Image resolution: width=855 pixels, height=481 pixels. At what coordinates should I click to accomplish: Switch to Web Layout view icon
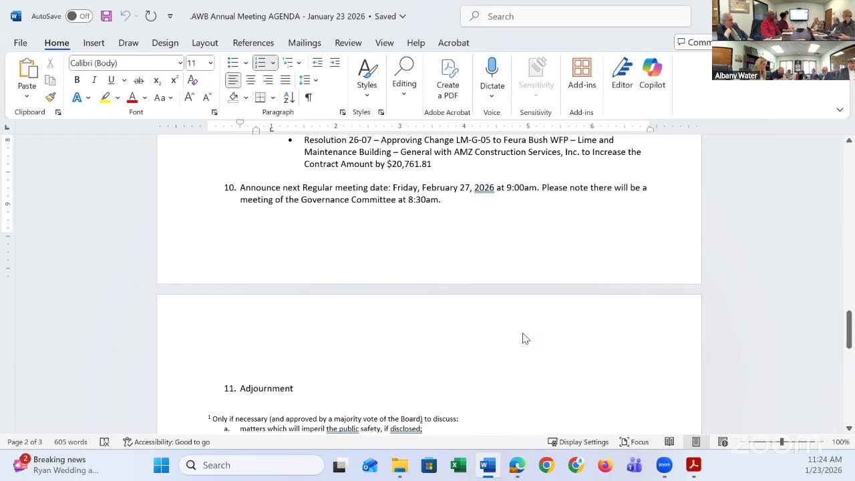click(723, 442)
